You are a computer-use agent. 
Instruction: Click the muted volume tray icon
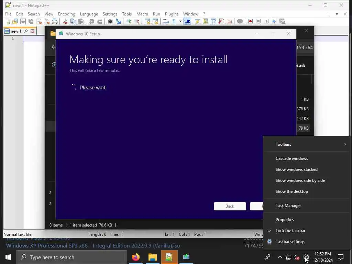[297, 257]
